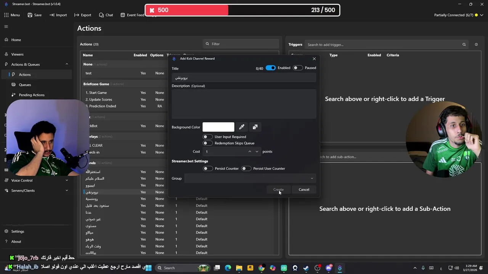Turn on Persist User Counter switch
This screenshot has width=488, height=274.
[246, 168]
